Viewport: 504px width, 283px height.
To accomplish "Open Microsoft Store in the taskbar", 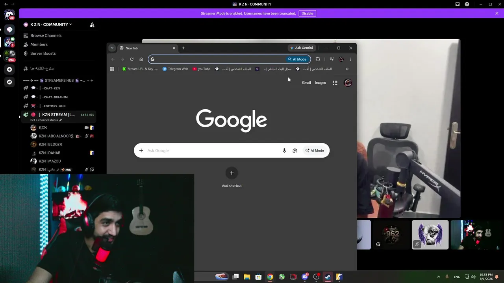I will click(258, 277).
